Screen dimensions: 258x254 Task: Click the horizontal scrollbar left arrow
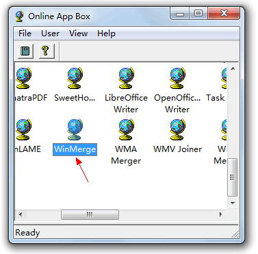pos(21,214)
